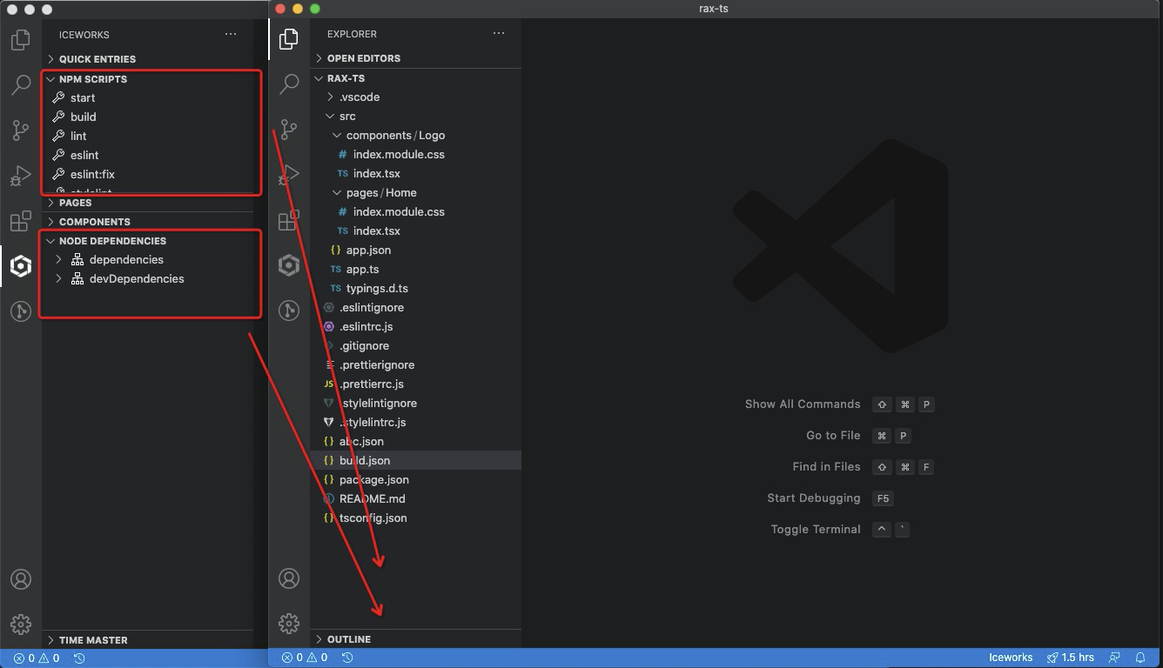Run the start npm script

[84, 97]
